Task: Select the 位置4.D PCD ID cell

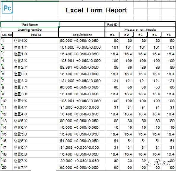Action: tap(36, 114)
